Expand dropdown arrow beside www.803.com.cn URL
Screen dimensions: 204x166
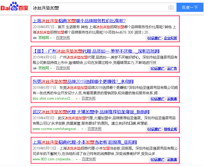point(77,159)
